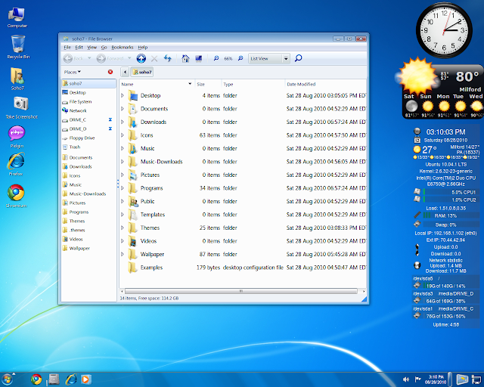484x387 pixels.
Task: Click soho7 path bar button
Action: coord(142,72)
